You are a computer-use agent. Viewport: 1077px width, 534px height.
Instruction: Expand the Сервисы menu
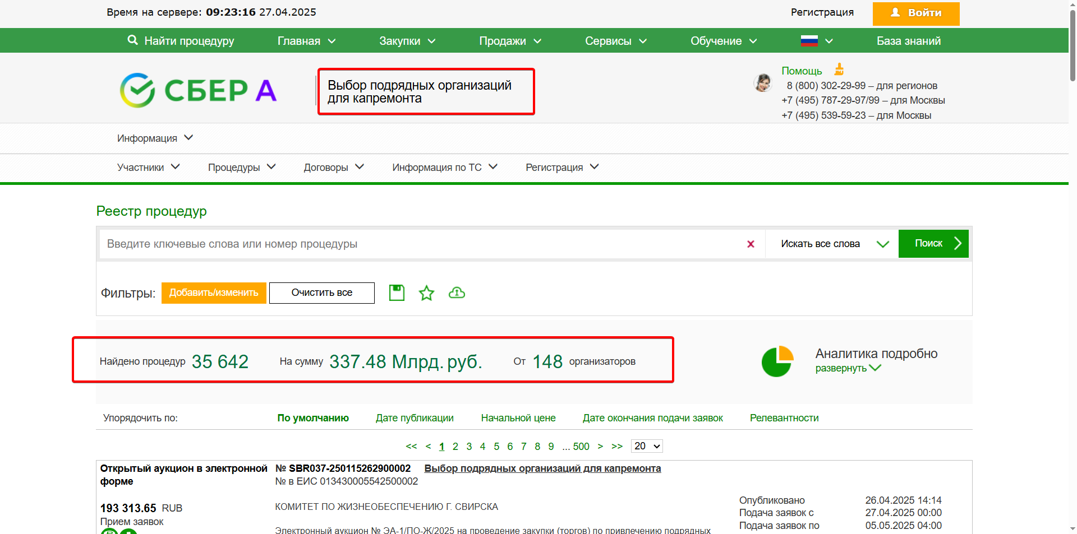pyautogui.click(x=616, y=41)
